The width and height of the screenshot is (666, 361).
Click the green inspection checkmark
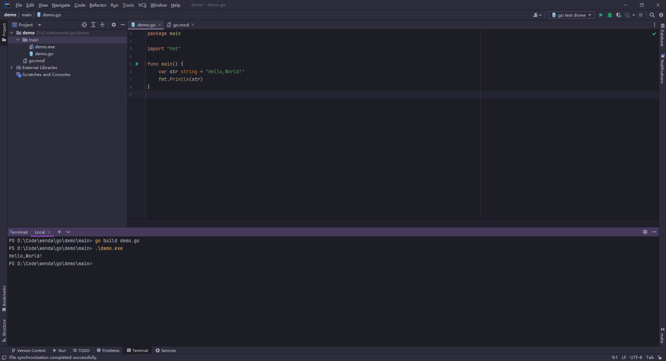[x=654, y=34]
